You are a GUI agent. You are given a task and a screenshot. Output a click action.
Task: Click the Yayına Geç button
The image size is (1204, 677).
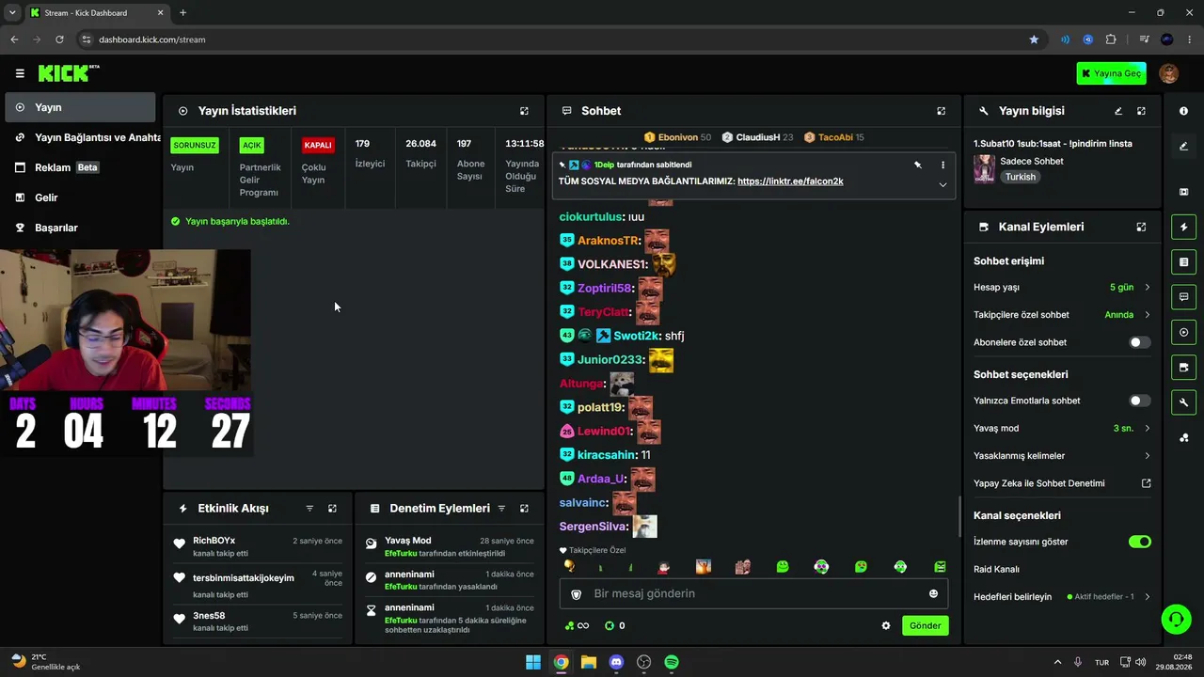coord(1112,73)
